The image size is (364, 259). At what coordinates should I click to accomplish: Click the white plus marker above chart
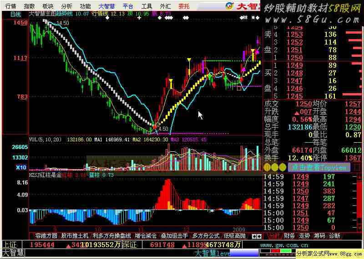coord(139,18)
